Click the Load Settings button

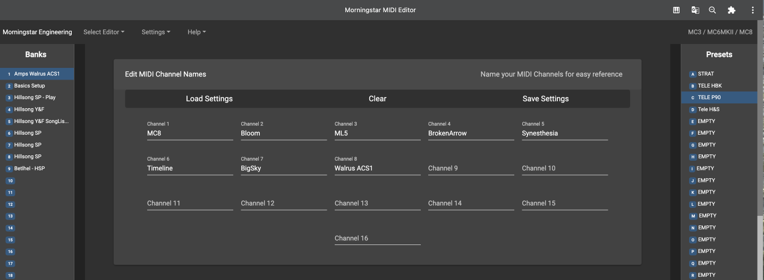coord(209,99)
